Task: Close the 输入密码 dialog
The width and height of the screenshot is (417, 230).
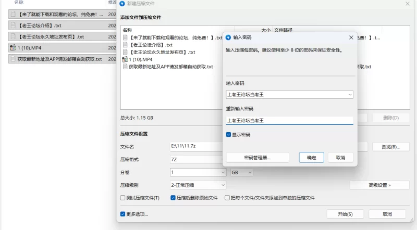Action: [351, 37]
